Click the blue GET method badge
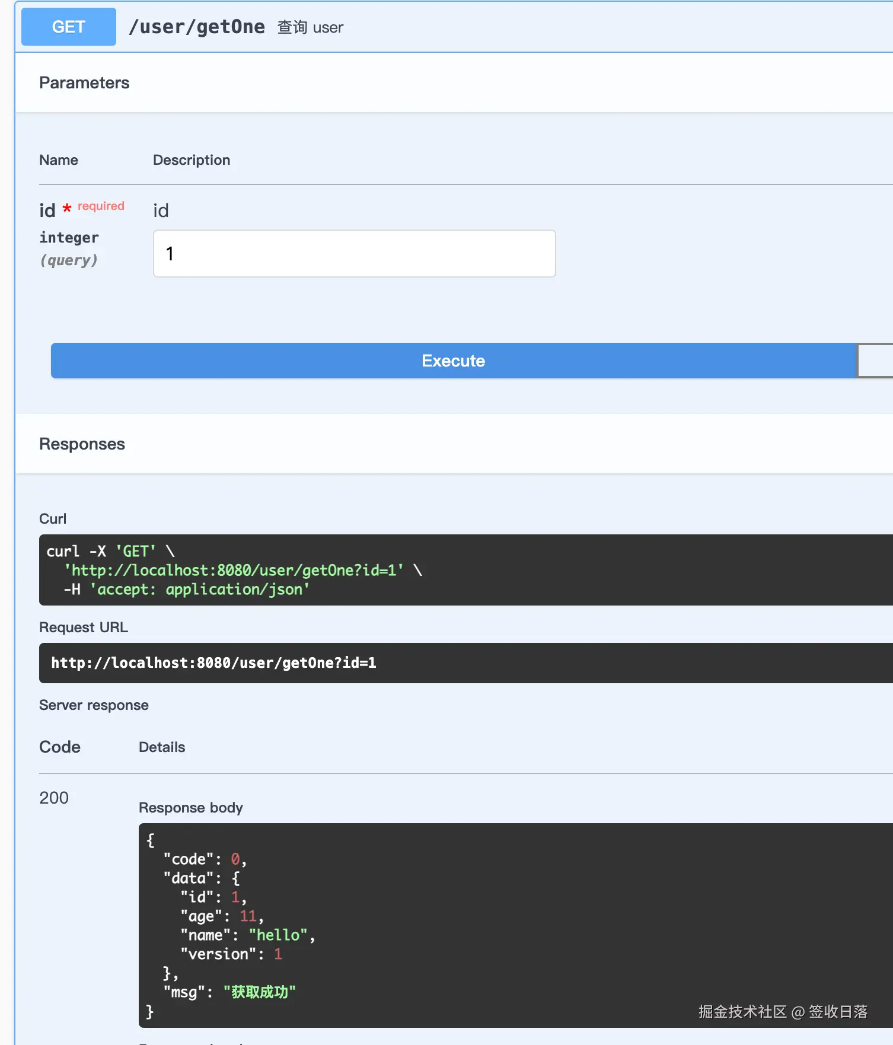 point(69,27)
